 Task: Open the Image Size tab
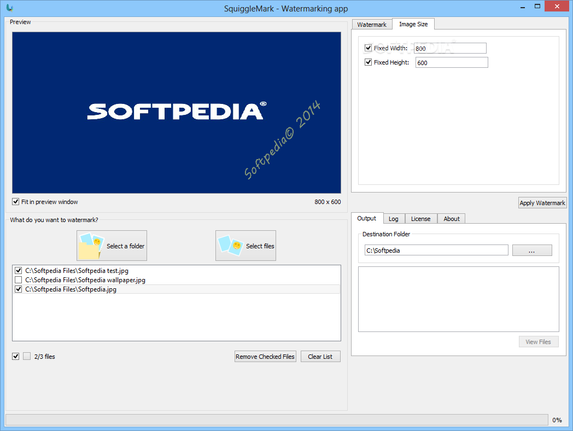pyautogui.click(x=413, y=24)
